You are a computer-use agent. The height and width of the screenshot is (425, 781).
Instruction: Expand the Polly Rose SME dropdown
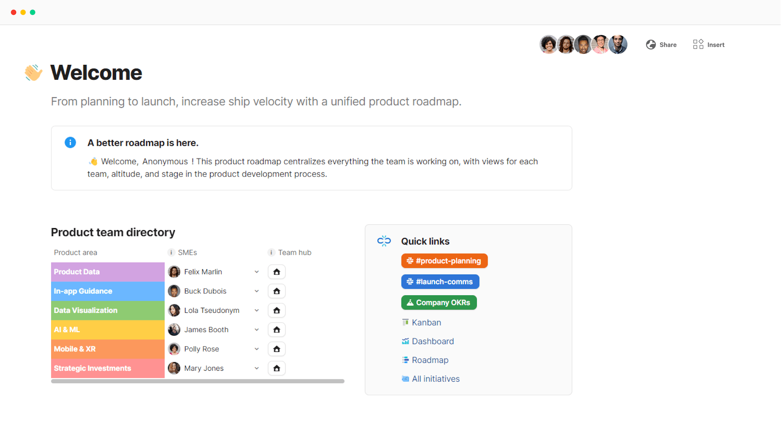point(257,349)
